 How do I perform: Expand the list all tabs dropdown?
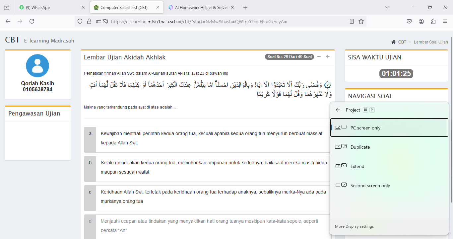coord(387,7)
